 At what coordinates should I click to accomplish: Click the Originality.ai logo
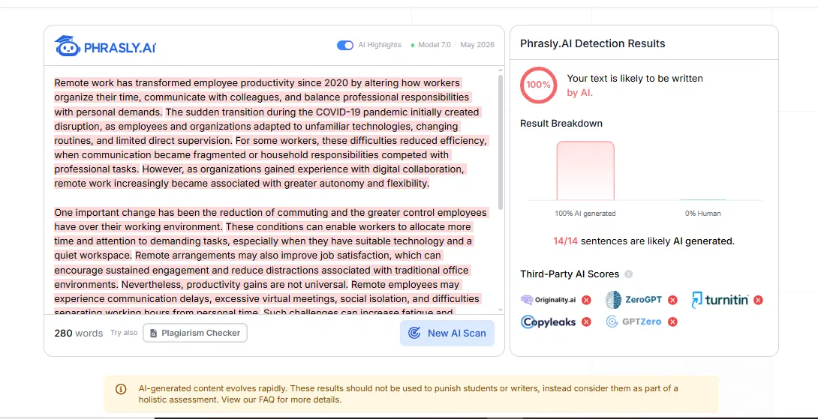pyautogui.click(x=549, y=300)
